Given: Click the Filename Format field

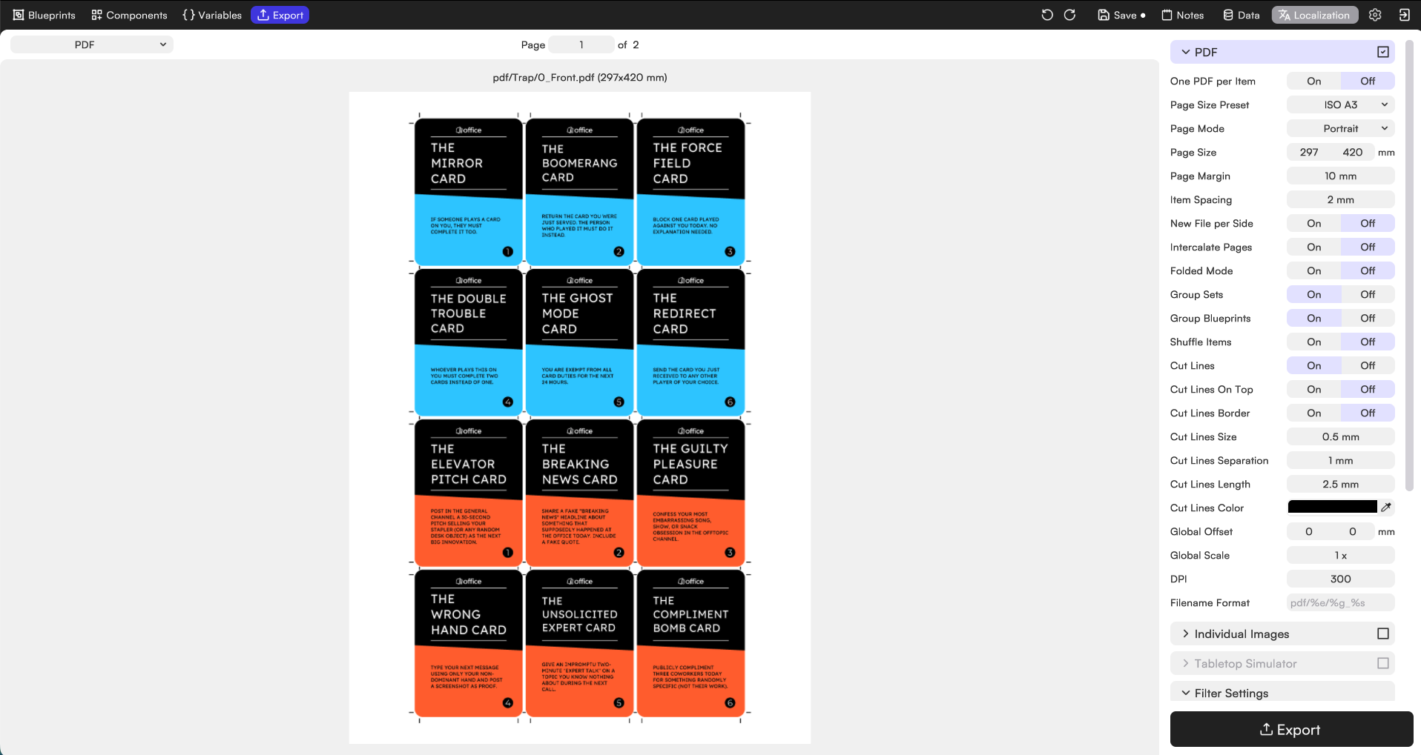Looking at the screenshot, I should (1340, 602).
